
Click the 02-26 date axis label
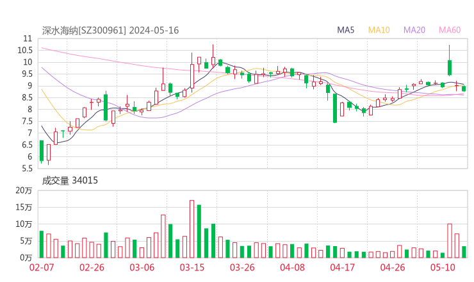coord(92,267)
